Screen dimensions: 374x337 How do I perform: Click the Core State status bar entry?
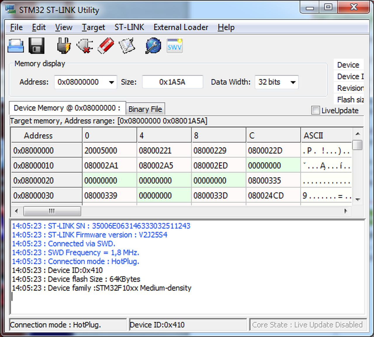[x=308, y=325]
